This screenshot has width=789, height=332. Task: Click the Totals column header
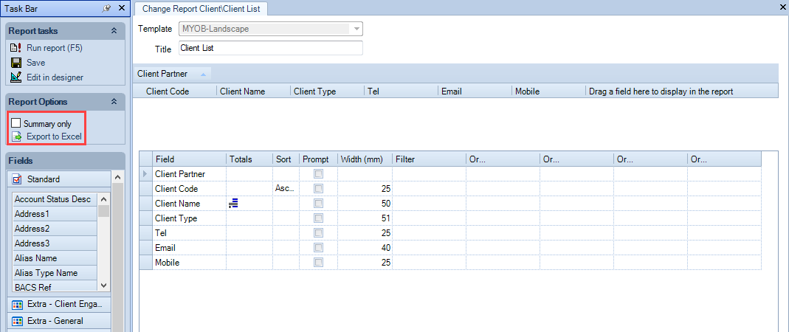tap(249, 159)
